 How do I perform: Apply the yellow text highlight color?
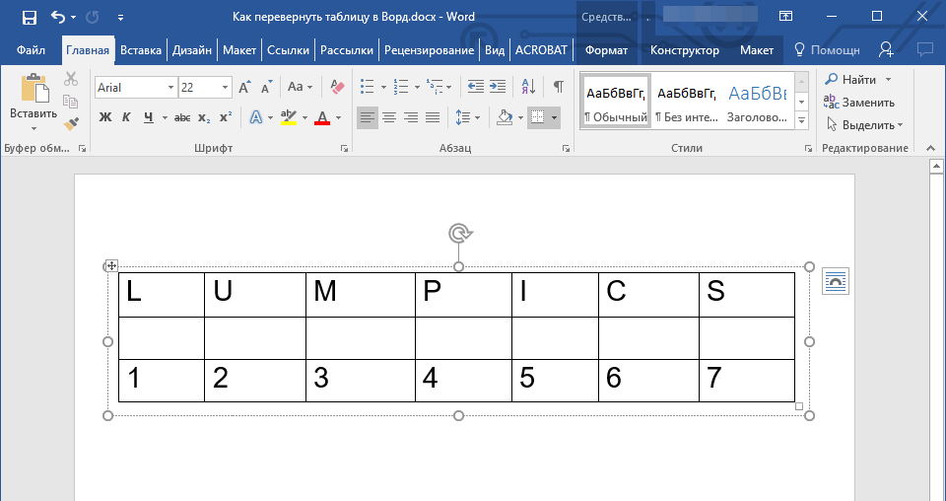click(288, 117)
